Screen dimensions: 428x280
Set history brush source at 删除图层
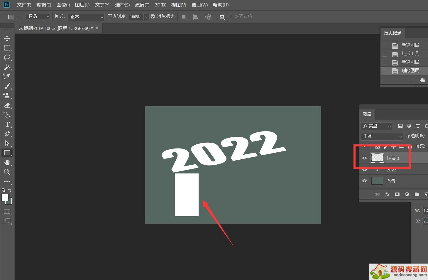(x=385, y=71)
